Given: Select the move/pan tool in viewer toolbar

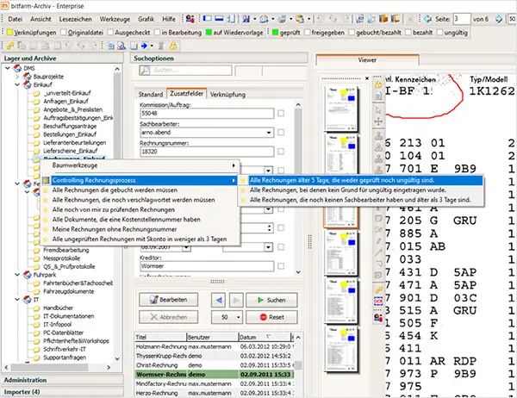Looking at the screenshot, I should click(378, 121).
